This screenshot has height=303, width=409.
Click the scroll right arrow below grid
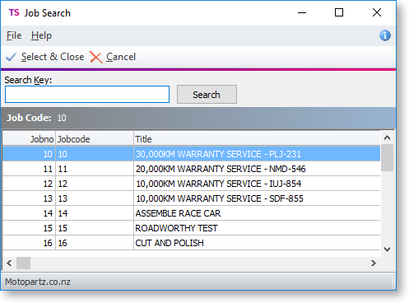coord(374,263)
